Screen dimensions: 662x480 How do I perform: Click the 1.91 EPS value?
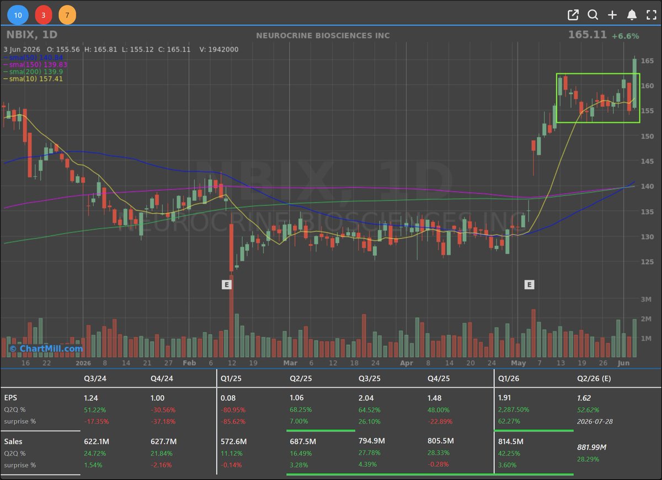tap(505, 397)
